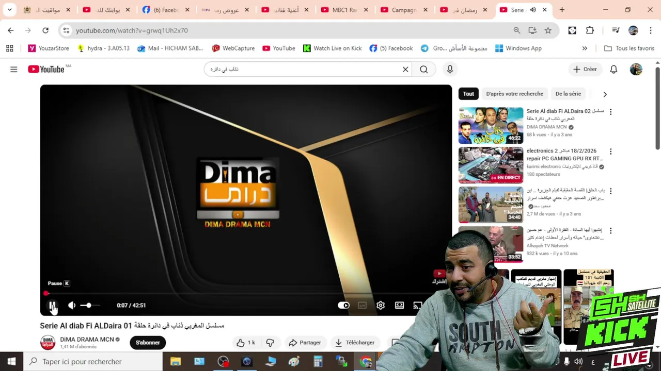Start voice search with the microphone icon
Viewport: 661px width, 371px height.
click(x=450, y=69)
